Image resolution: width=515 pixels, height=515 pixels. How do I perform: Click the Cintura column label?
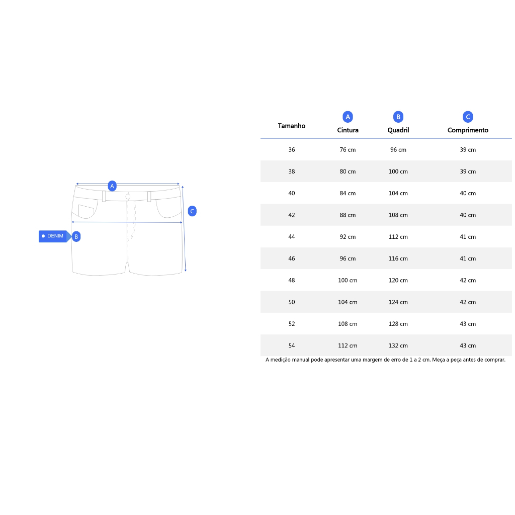(x=348, y=130)
